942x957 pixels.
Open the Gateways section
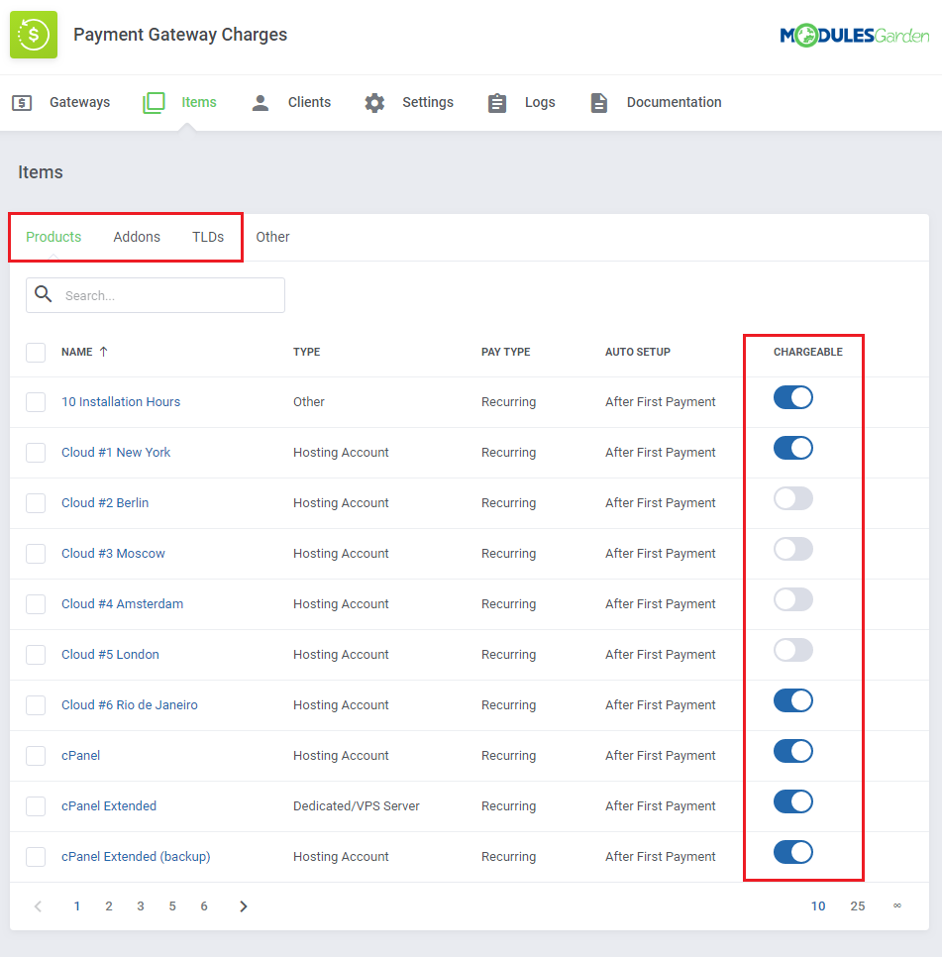click(x=80, y=103)
